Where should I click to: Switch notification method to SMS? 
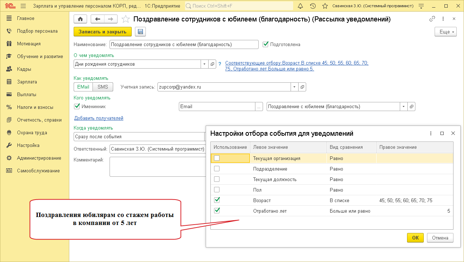pyautogui.click(x=103, y=87)
